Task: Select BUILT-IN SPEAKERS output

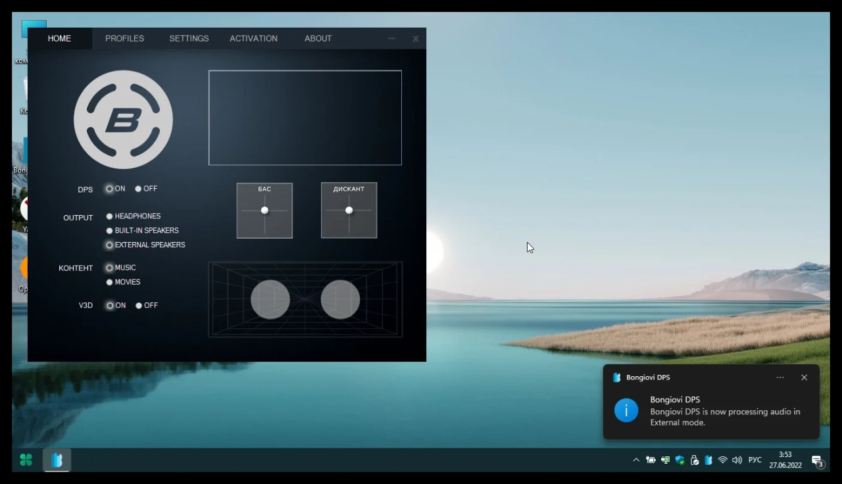Action: tap(143, 231)
